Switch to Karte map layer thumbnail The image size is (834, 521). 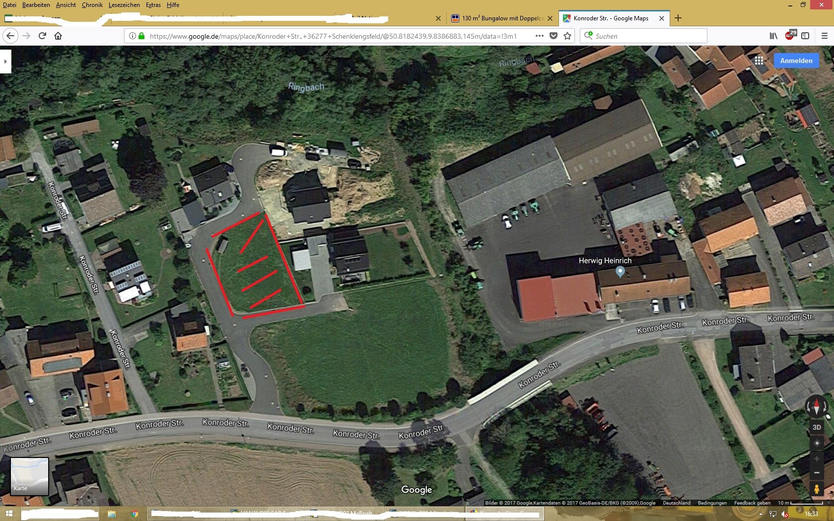pyautogui.click(x=30, y=476)
